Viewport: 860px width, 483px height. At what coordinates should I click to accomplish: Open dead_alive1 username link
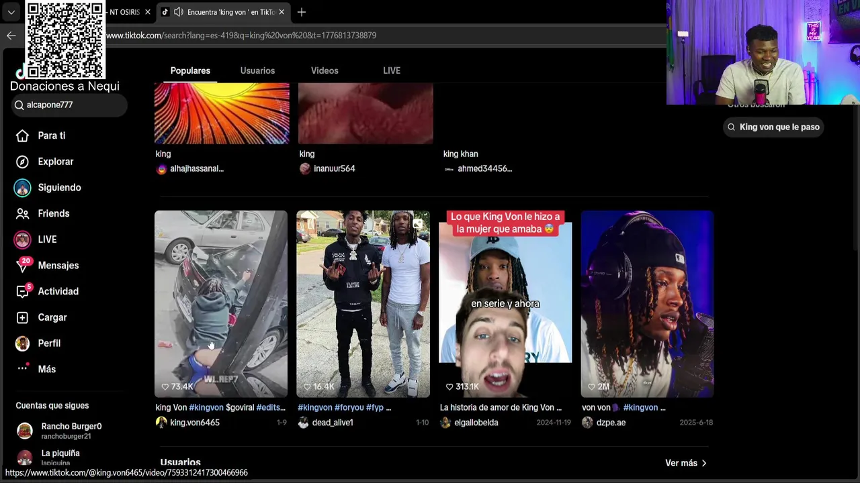(333, 423)
